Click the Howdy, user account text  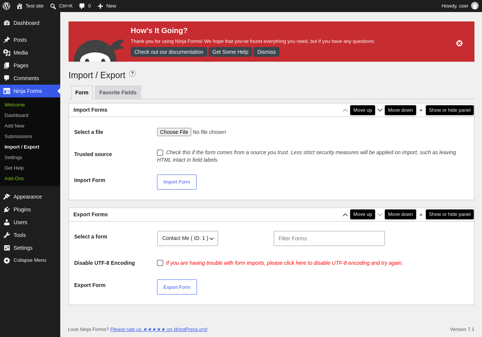pos(455,6)
